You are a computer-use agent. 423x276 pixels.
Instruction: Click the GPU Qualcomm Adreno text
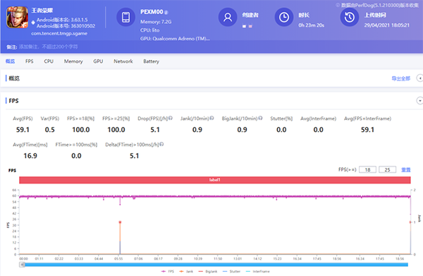point(175,39)
